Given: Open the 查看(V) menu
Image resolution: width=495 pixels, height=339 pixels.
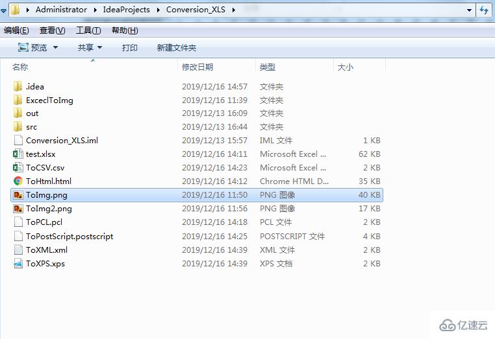Looking at the screenshot, I should pos(53,30).
